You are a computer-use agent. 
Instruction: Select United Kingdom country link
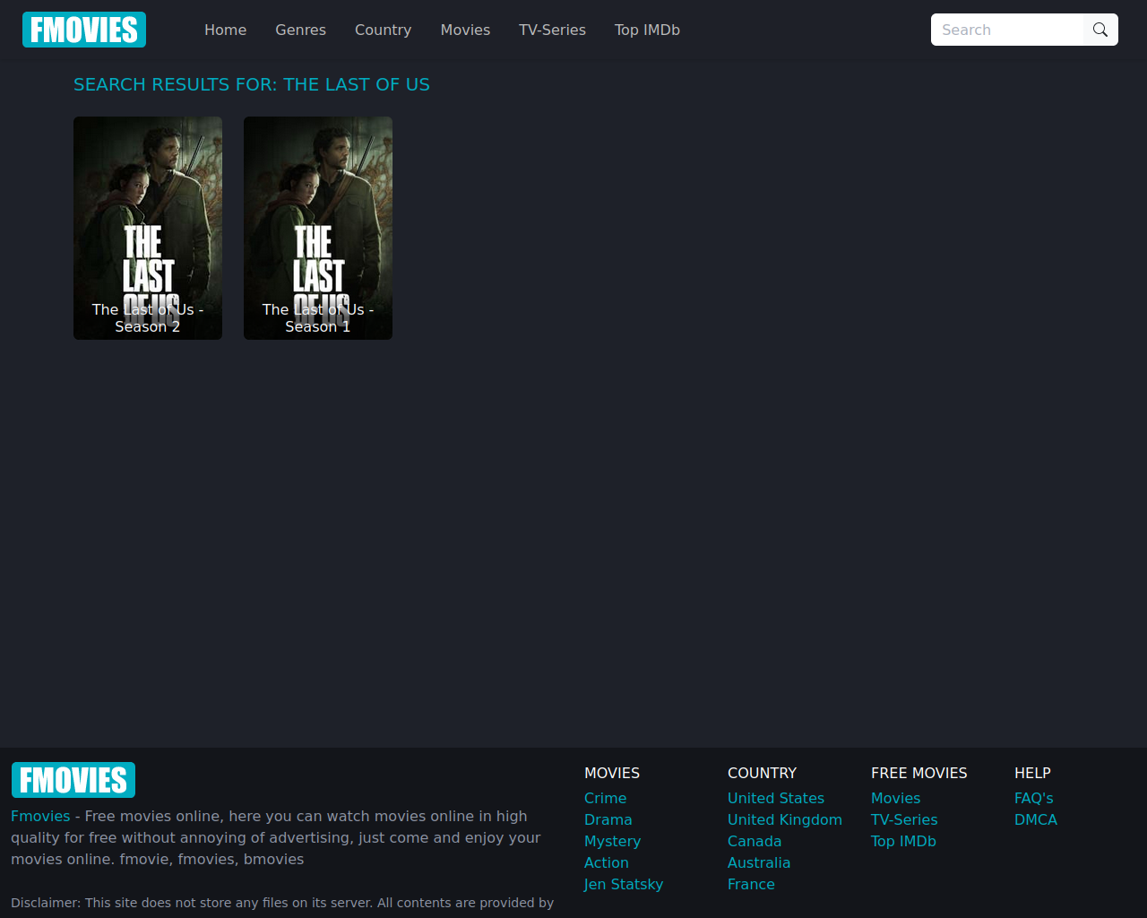(785, 819)
